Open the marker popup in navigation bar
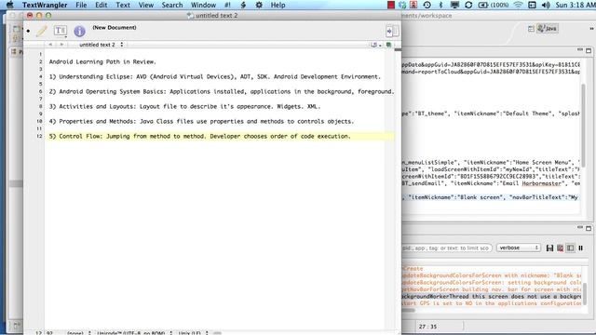Viewport: 596px width, 335px height. [376, 45]
